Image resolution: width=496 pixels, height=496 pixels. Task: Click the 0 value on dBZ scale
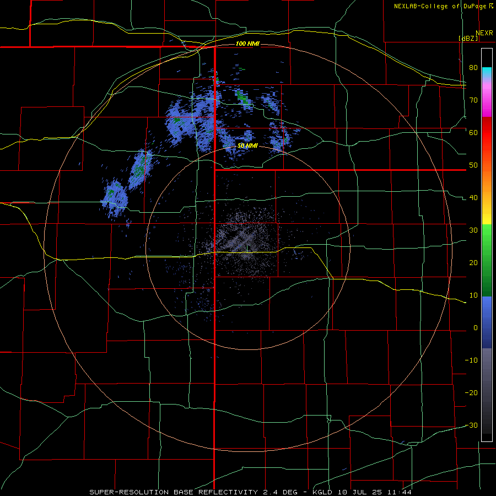[476, 328]
